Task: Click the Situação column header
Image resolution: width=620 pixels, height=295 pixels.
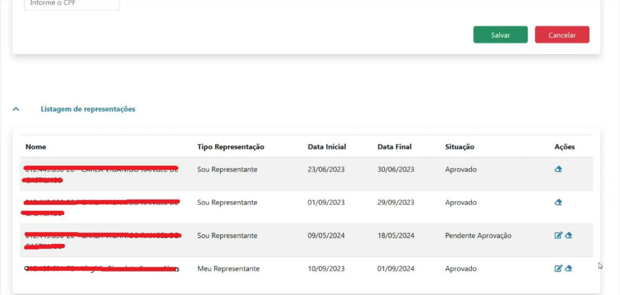Action: pyautogui.click(x=460, y=147)
